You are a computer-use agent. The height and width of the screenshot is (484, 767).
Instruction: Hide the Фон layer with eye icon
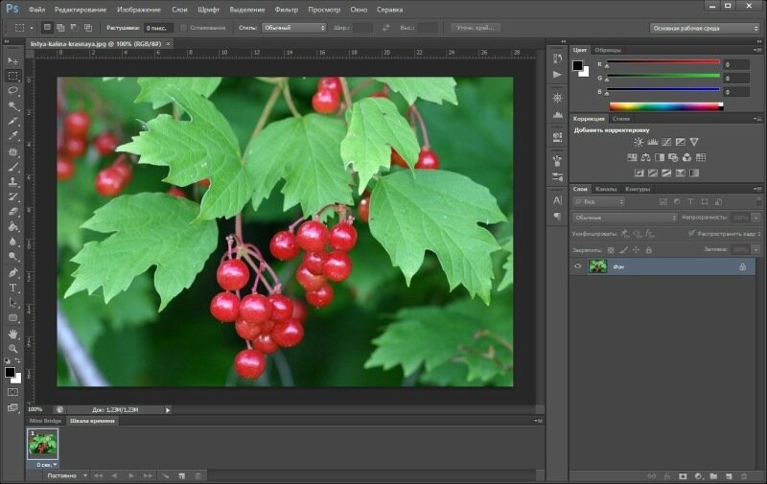pos(578,266)
